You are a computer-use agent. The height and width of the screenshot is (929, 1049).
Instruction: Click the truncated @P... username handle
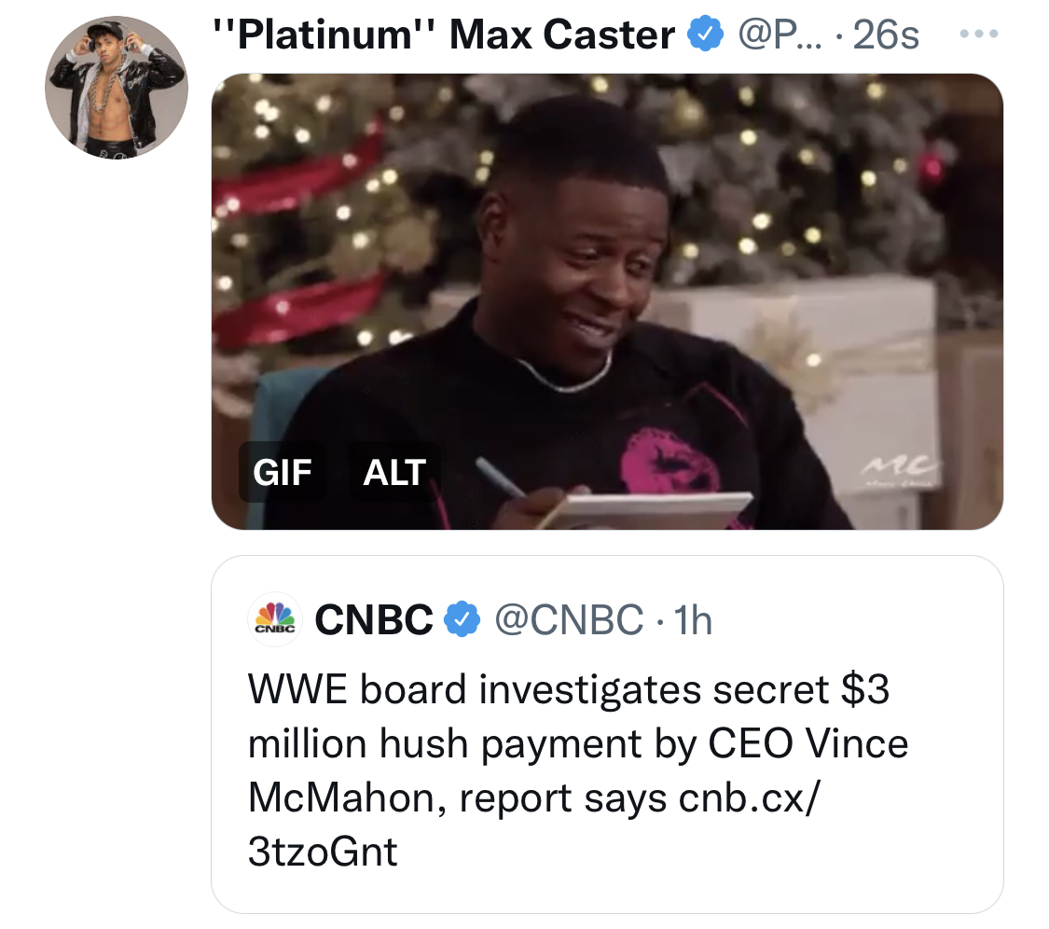pyautogui.click(x=781, y=35)
